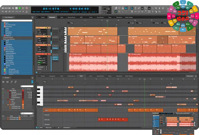Open the Waveform tab in upper editor

pyautogui.click(x=119, y=17)
